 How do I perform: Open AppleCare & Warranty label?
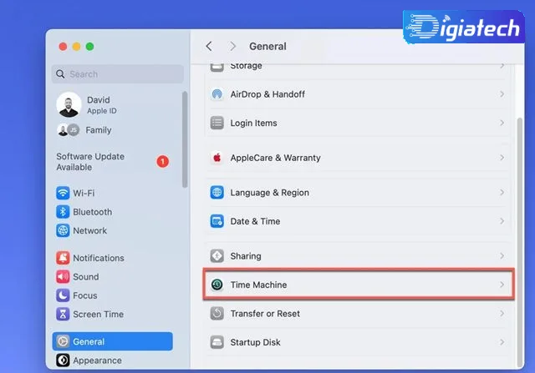coord(275,158)
